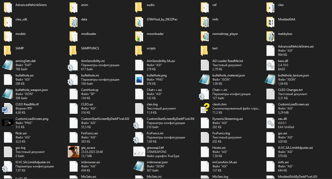
Task: Open the GTAVHud_by_DK22Pac folder
Action: click(x=139, y=21)
